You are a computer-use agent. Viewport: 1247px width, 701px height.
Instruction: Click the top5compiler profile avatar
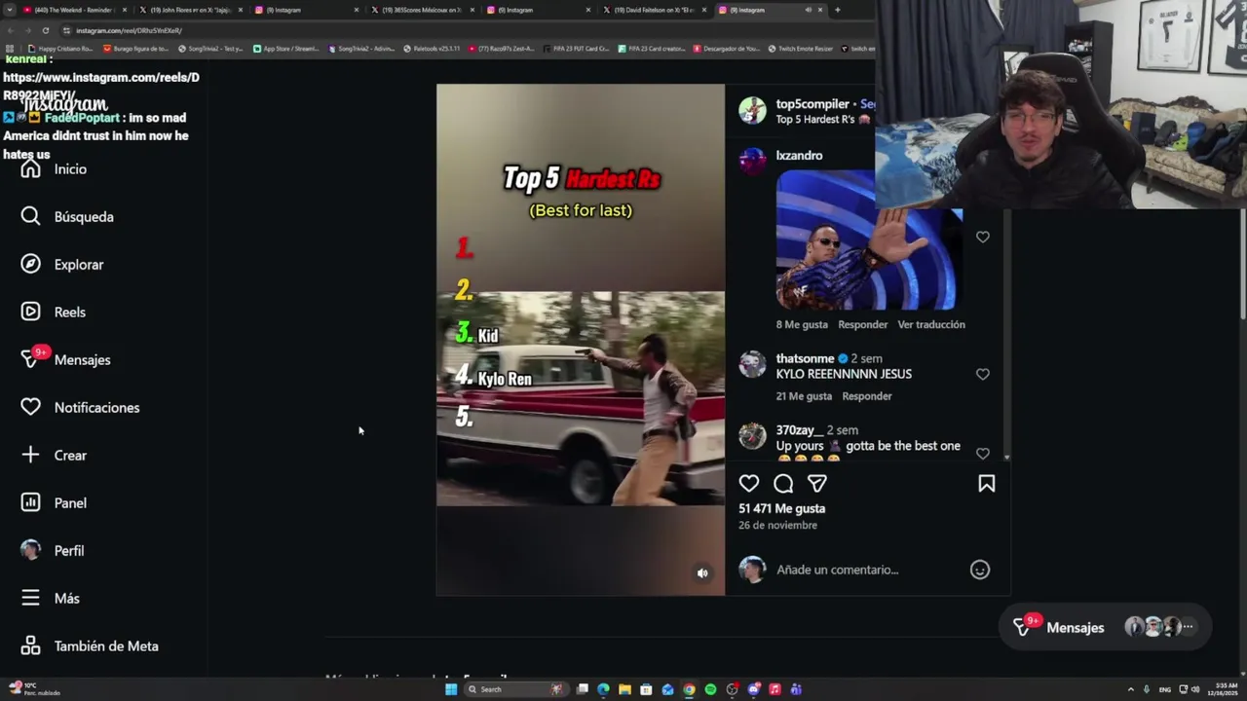pyautogui.click(x=752, y=110)
